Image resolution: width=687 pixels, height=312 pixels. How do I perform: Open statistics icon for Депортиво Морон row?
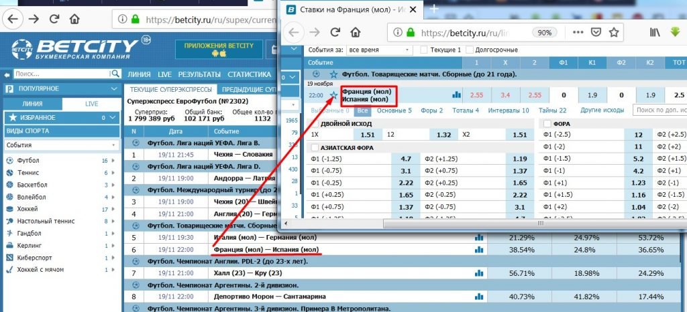pos(478,297)
